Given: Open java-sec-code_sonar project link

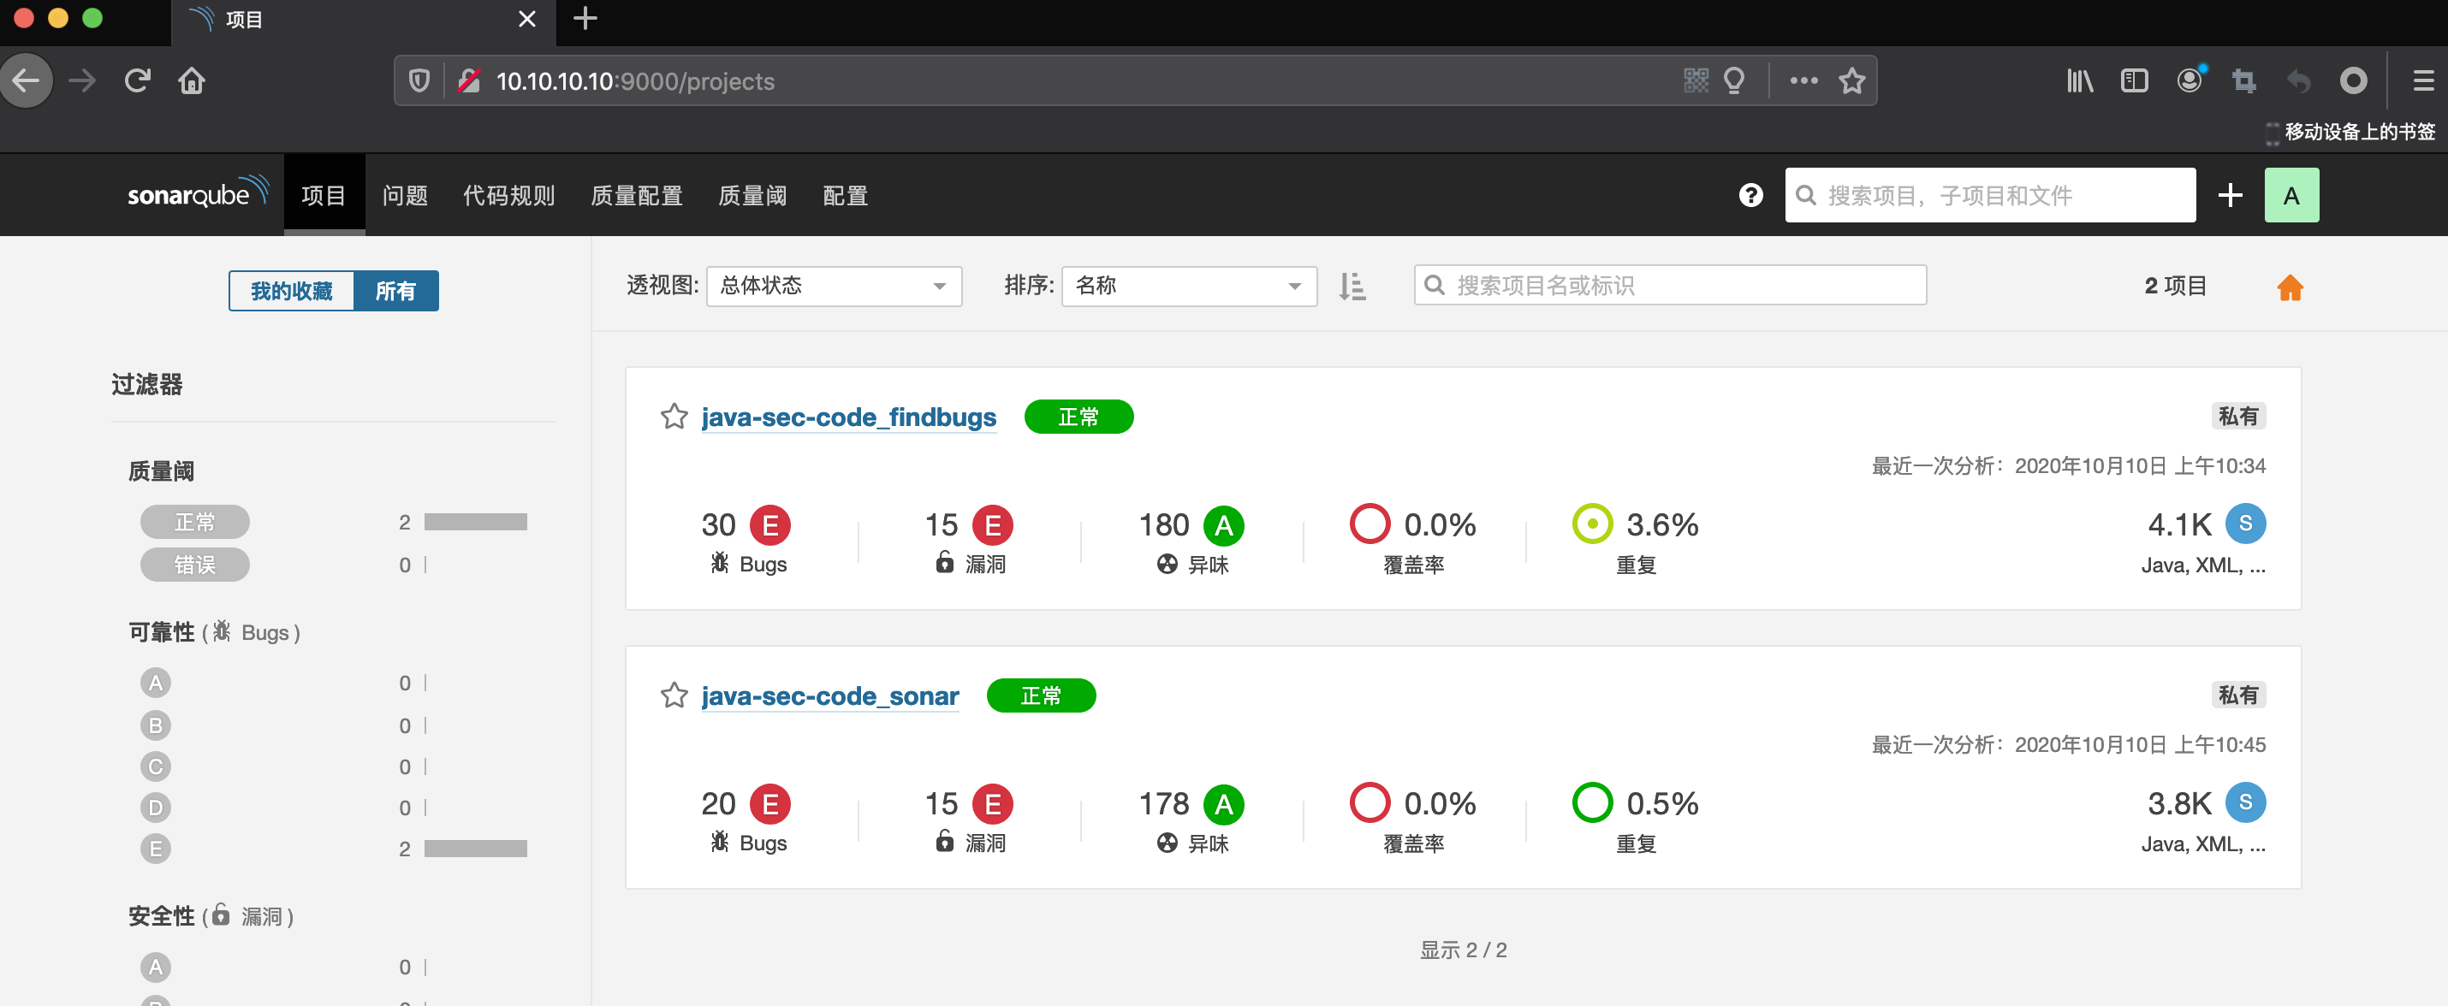Looking at the screenshot, I should (x=829, y=695).
